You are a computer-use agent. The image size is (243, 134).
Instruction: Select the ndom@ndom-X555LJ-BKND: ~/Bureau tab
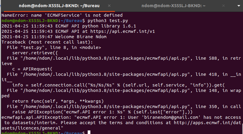(x=59, y=6)
